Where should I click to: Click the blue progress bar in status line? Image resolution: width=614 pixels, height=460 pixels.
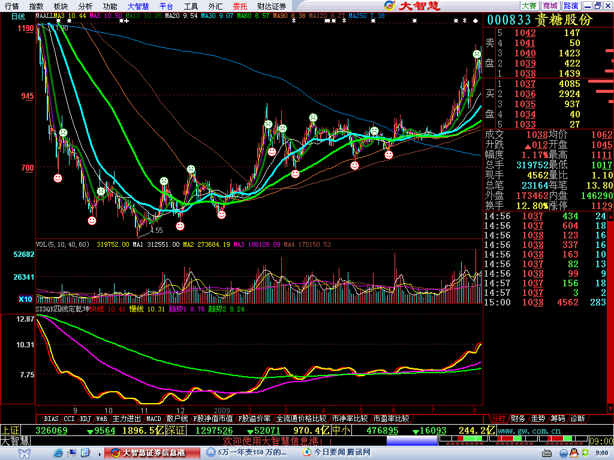point(412,441)
